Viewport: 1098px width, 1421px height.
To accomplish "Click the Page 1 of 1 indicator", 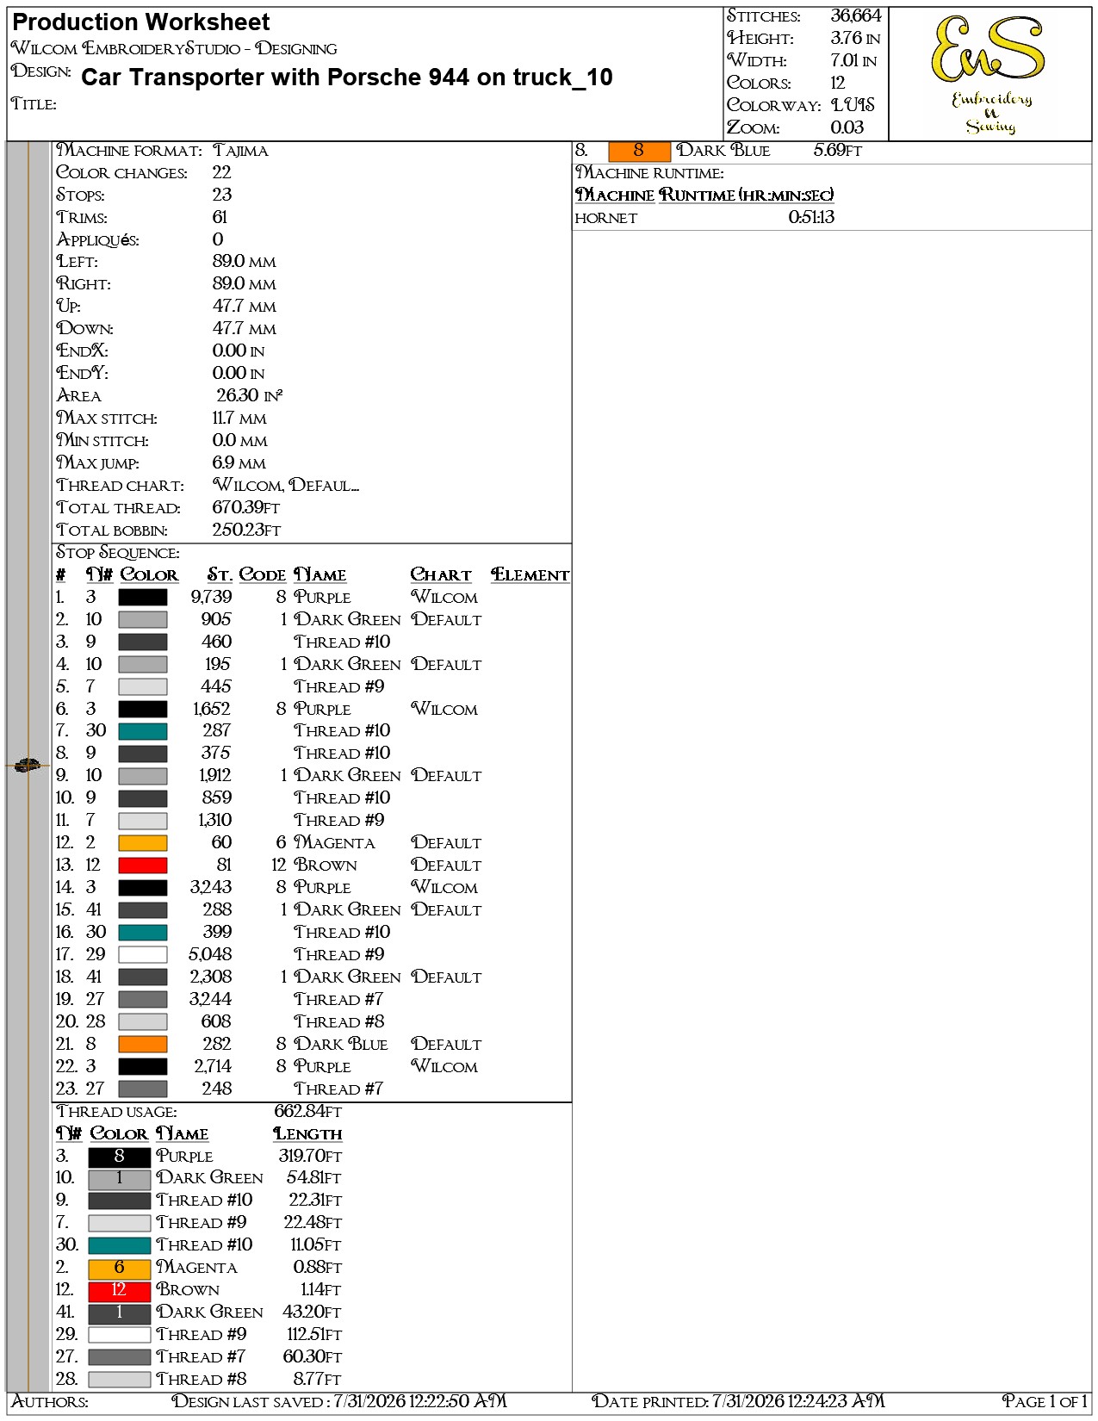I will click(x=1045, y=1402).
